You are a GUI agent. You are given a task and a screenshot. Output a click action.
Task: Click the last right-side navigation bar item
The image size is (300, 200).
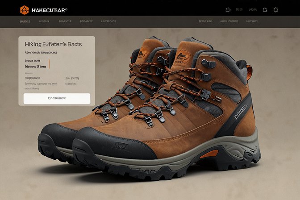(x=251, y=21)
